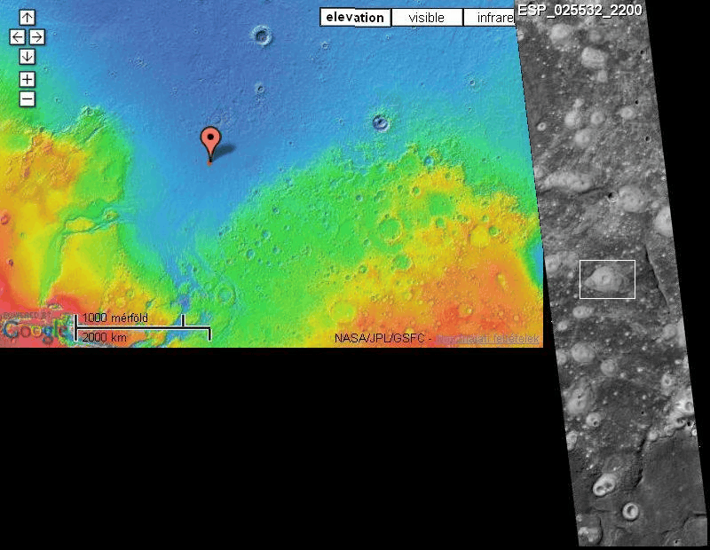Pan the map up with arrow button
The image size is (710, 550).
(28, 18)
